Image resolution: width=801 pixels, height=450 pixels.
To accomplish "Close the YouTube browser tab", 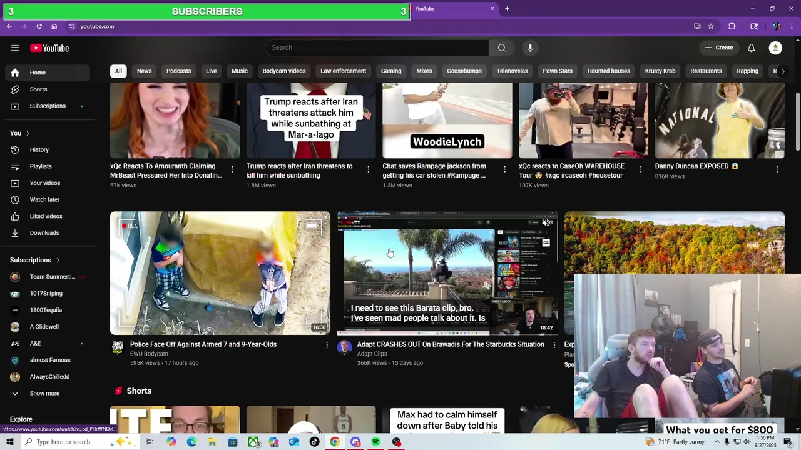I will [x=492, y=9].
